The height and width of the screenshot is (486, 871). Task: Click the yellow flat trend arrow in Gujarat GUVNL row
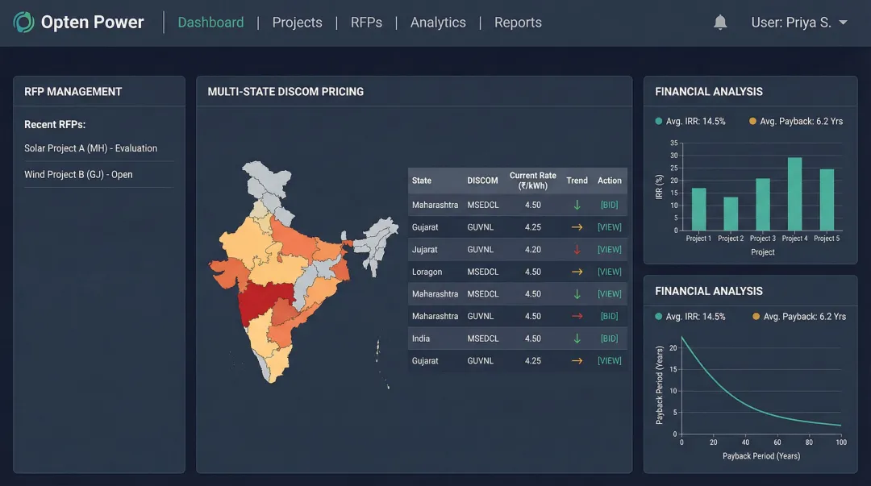[x=577, y=227]
